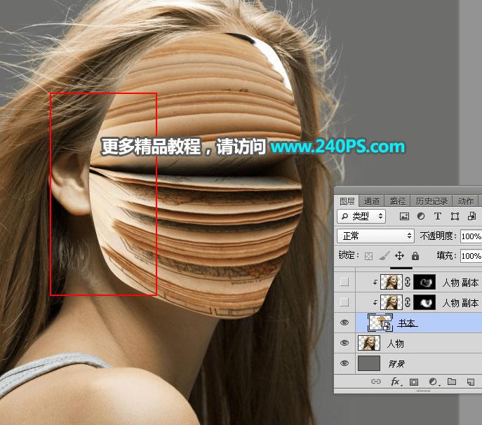The width and height of the screenshot is (482, 425).
Task: Create new fill or adjustment layer
Action: coord(433,382)
